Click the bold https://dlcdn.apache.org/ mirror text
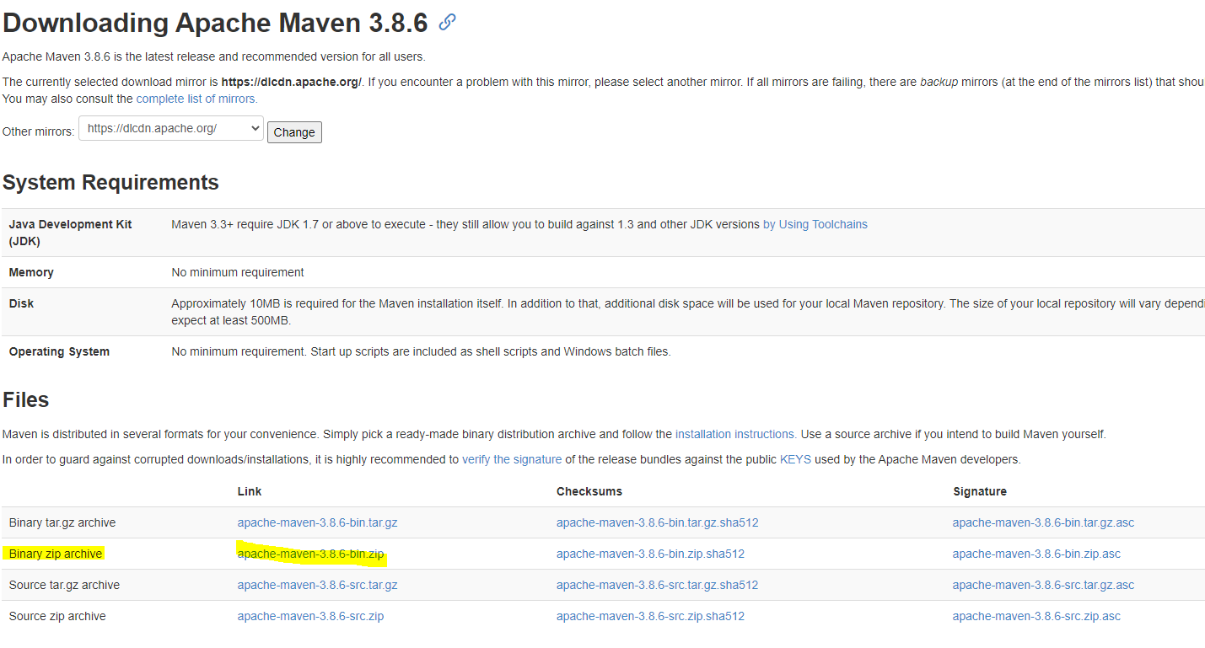 [x=291, y=82]
